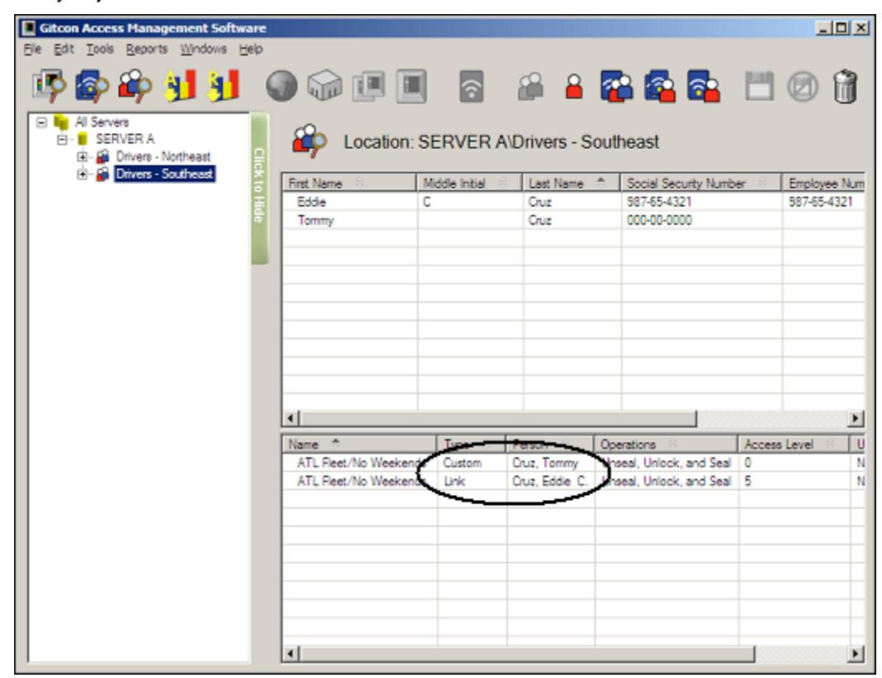Image resolution: width=882 pixels, height=678 pixels.
Task: Sort by the Employee Num column header
Action: coord(823,183)
